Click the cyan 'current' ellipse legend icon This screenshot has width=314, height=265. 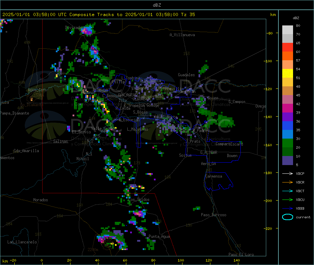click(x=287, y=217)
